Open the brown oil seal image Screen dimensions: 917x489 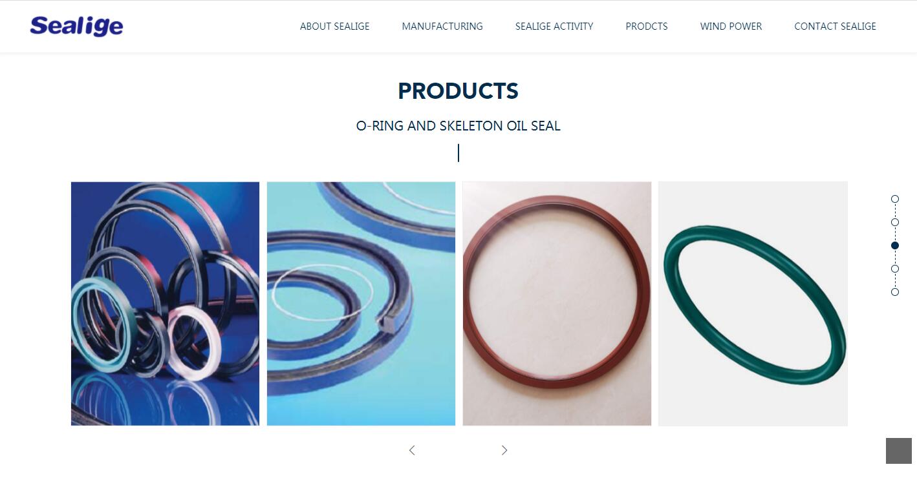[x=557, y=304]
